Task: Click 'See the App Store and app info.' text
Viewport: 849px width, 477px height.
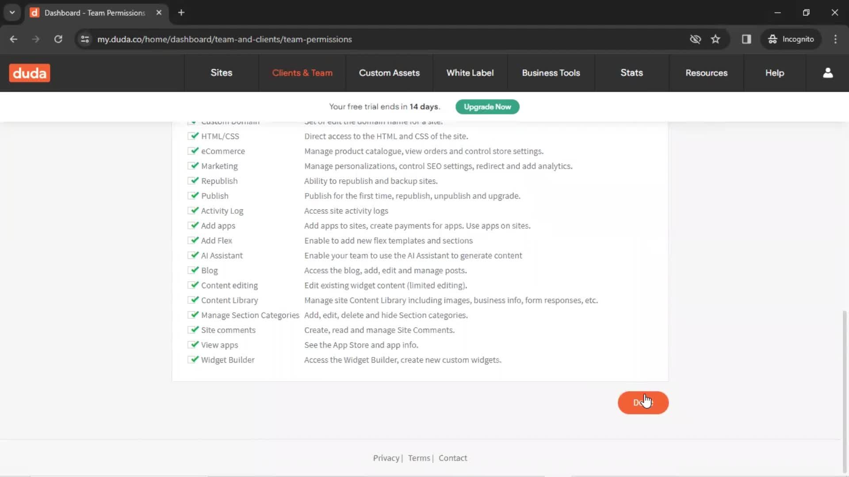Action: click(361, 345)
